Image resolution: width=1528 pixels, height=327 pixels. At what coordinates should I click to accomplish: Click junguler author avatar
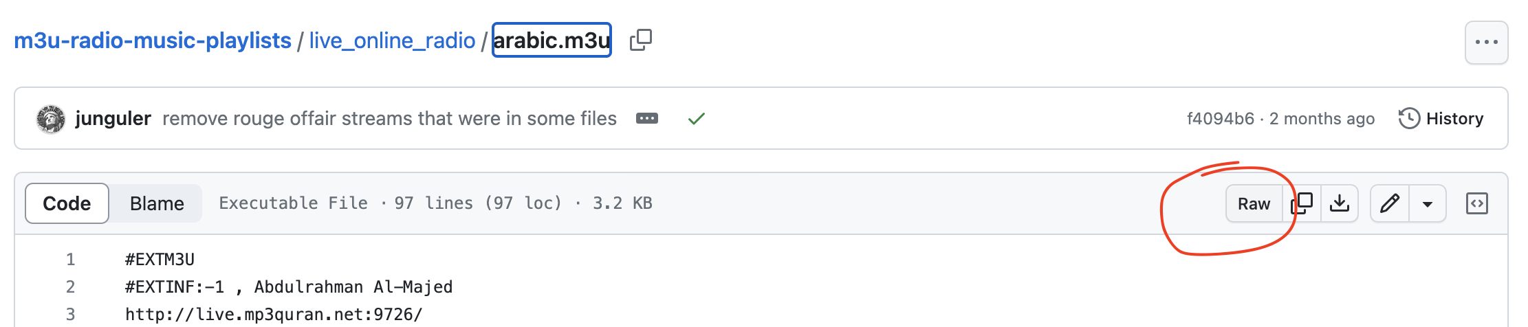coord(51,119)
